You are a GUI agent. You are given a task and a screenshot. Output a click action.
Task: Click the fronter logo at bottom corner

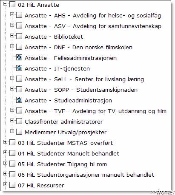coord(163,192)
